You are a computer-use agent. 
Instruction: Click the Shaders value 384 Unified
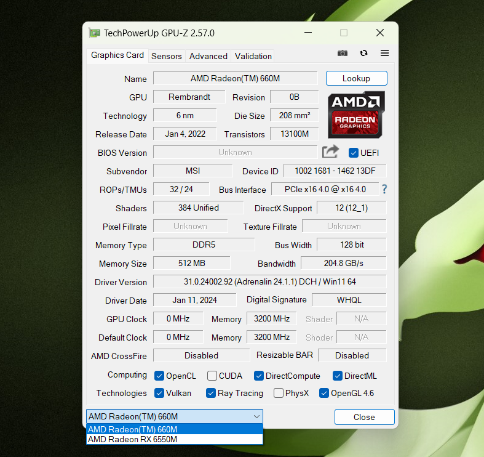pyautogui.click(x=199, y=208)
